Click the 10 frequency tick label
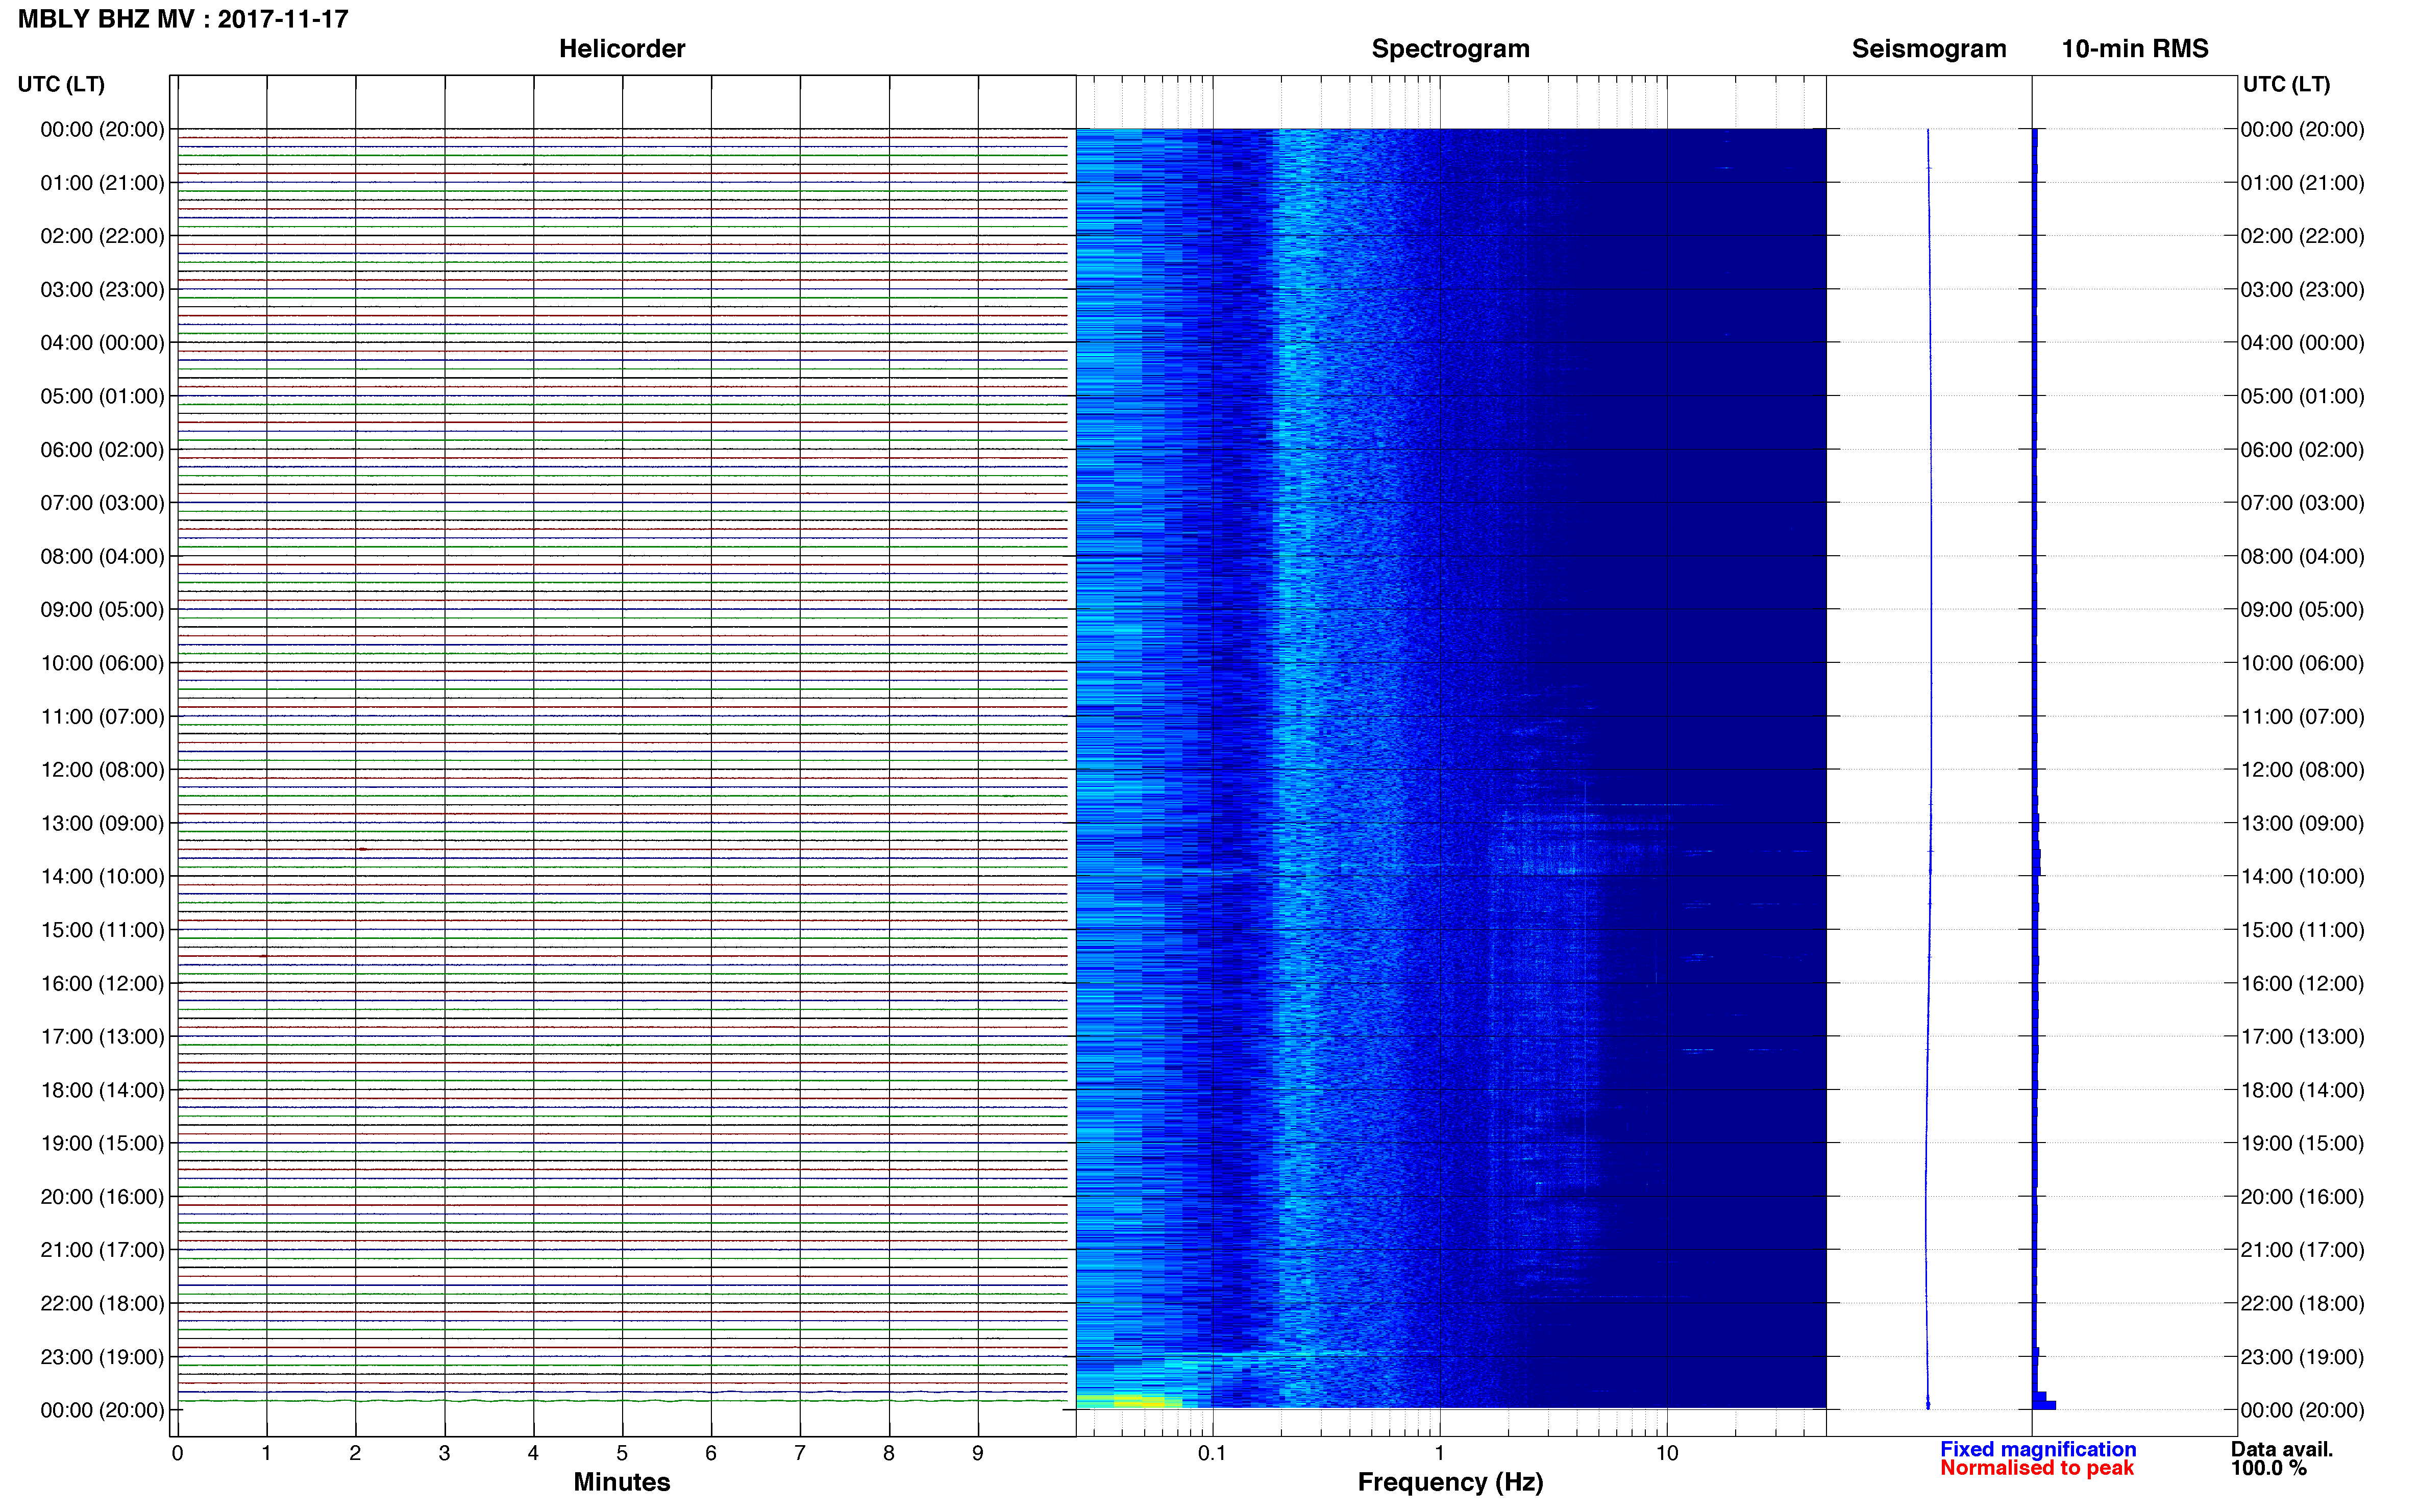The width and height of the screenshot is (2419, 1512). click(x=1667, y=1453)
